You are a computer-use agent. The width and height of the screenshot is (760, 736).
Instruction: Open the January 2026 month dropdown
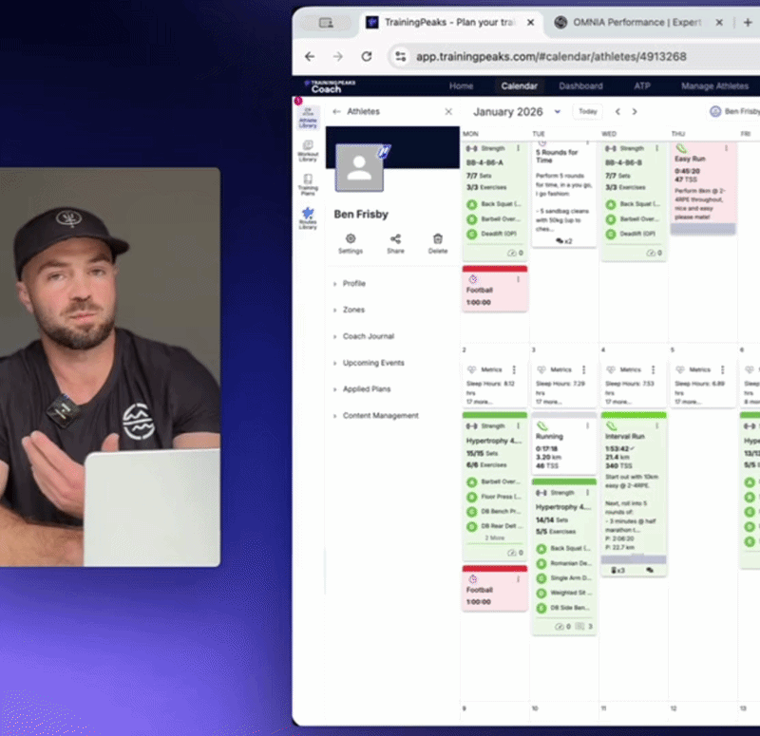tap(558, 111)
